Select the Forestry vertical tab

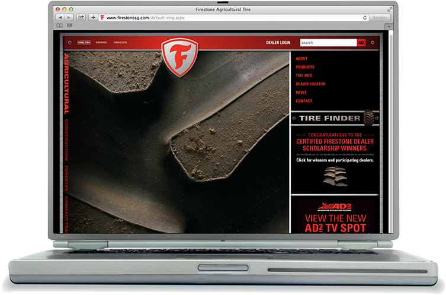pyautogui.click(x=66, y=178)
